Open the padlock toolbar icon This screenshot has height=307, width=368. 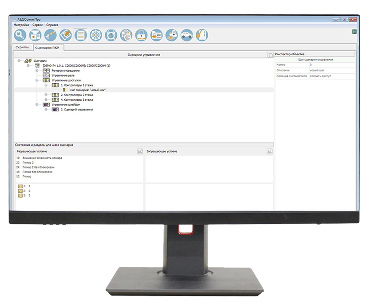[141, 35]
